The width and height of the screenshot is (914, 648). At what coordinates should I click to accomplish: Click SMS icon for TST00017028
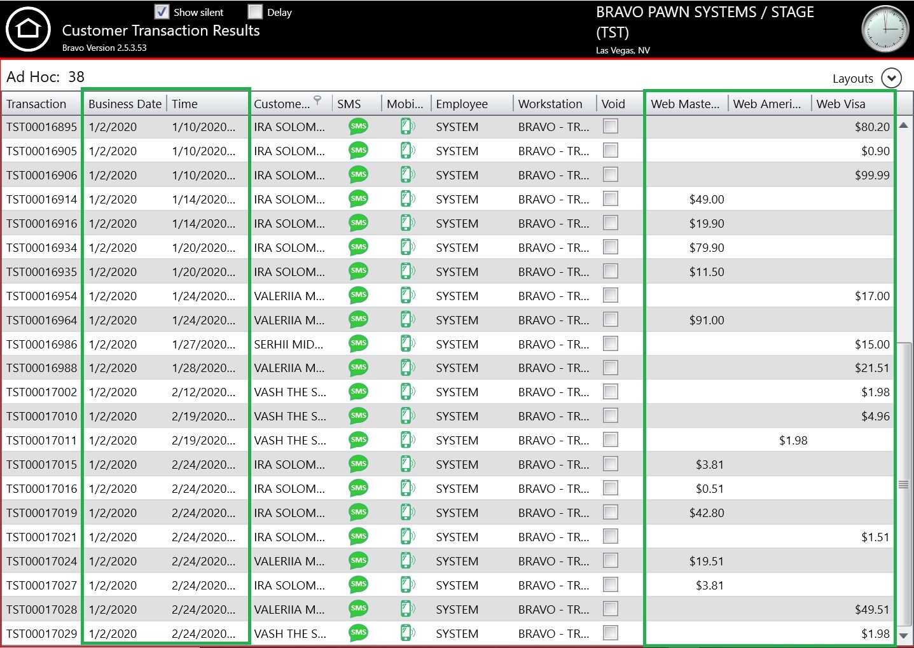[x=359, y=609]
